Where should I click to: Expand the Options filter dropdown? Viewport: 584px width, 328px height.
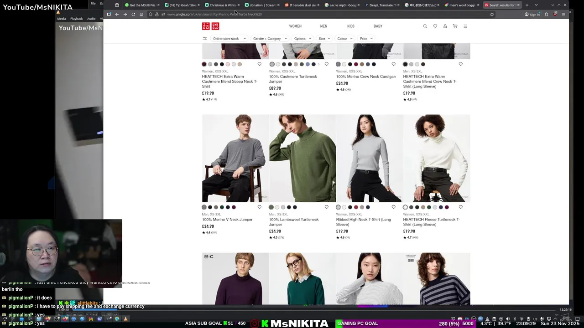pyautogui.click(x=302, y=38)
